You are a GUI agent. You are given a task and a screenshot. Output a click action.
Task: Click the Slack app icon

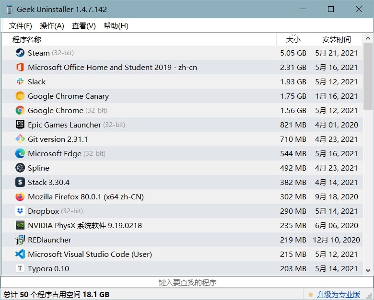click(20, 81)
